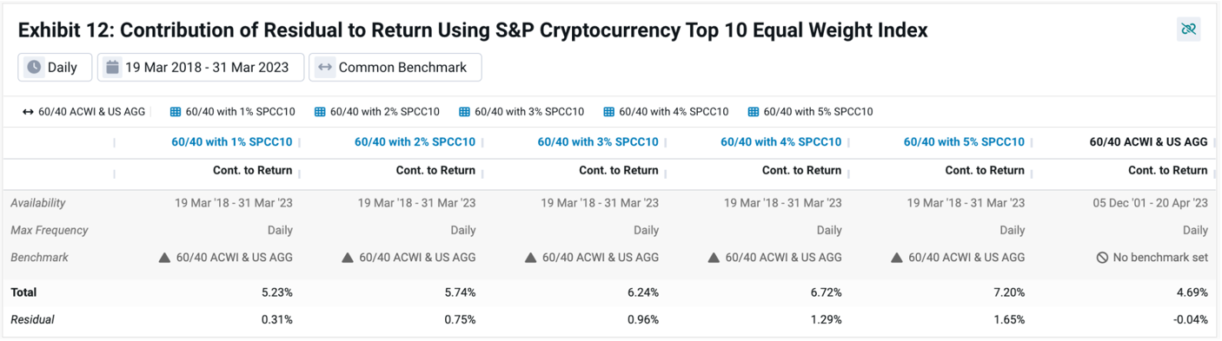The image size is (1222, 341).
Task: Open the Daily frequency selector
Action: pyautogui.click(x=55, y=67)
